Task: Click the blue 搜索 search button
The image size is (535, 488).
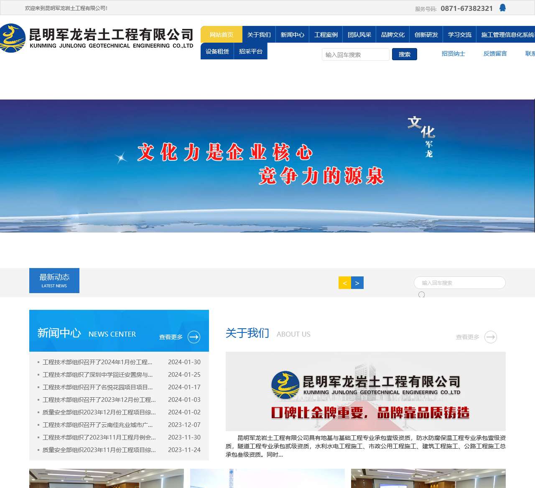Action: coord(405,54)
